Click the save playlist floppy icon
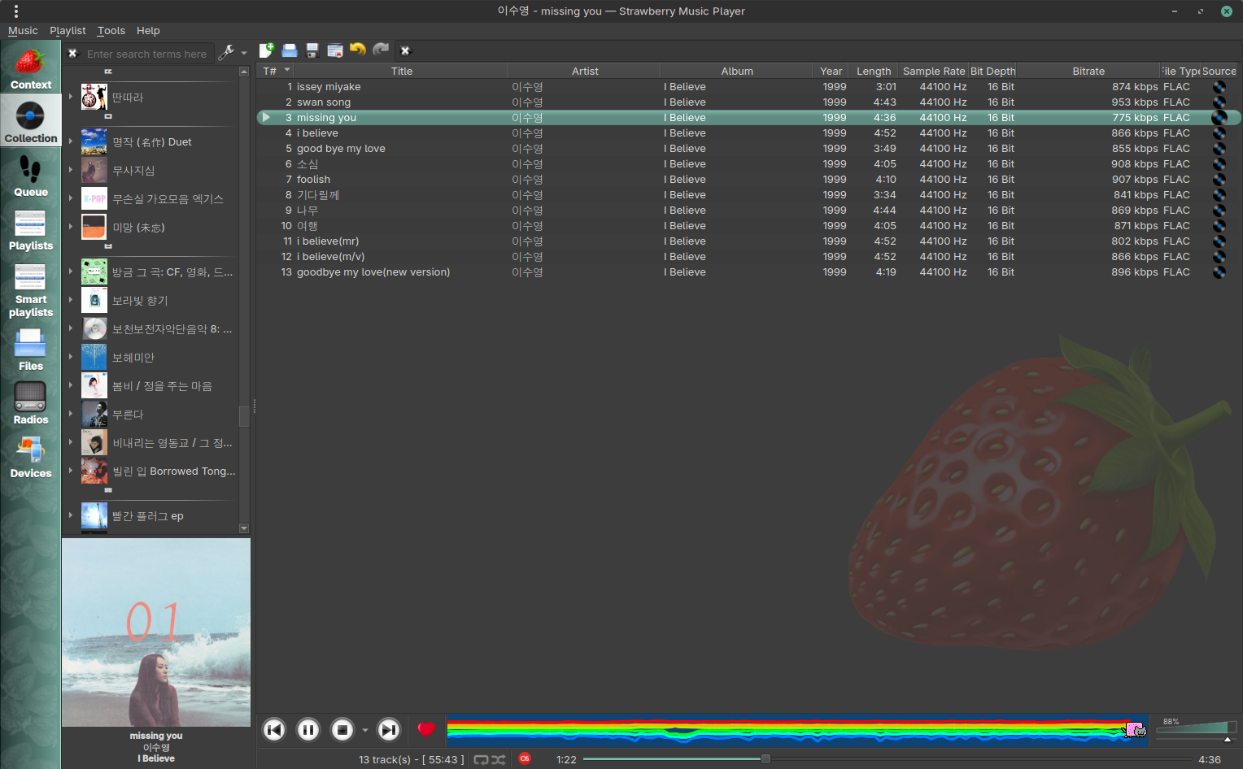The image size is (1243, 769). tap(312, 50)
